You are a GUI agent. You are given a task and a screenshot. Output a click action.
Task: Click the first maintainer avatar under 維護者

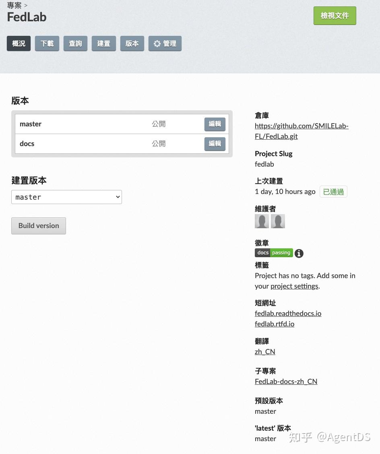click(x=262, y=221)
